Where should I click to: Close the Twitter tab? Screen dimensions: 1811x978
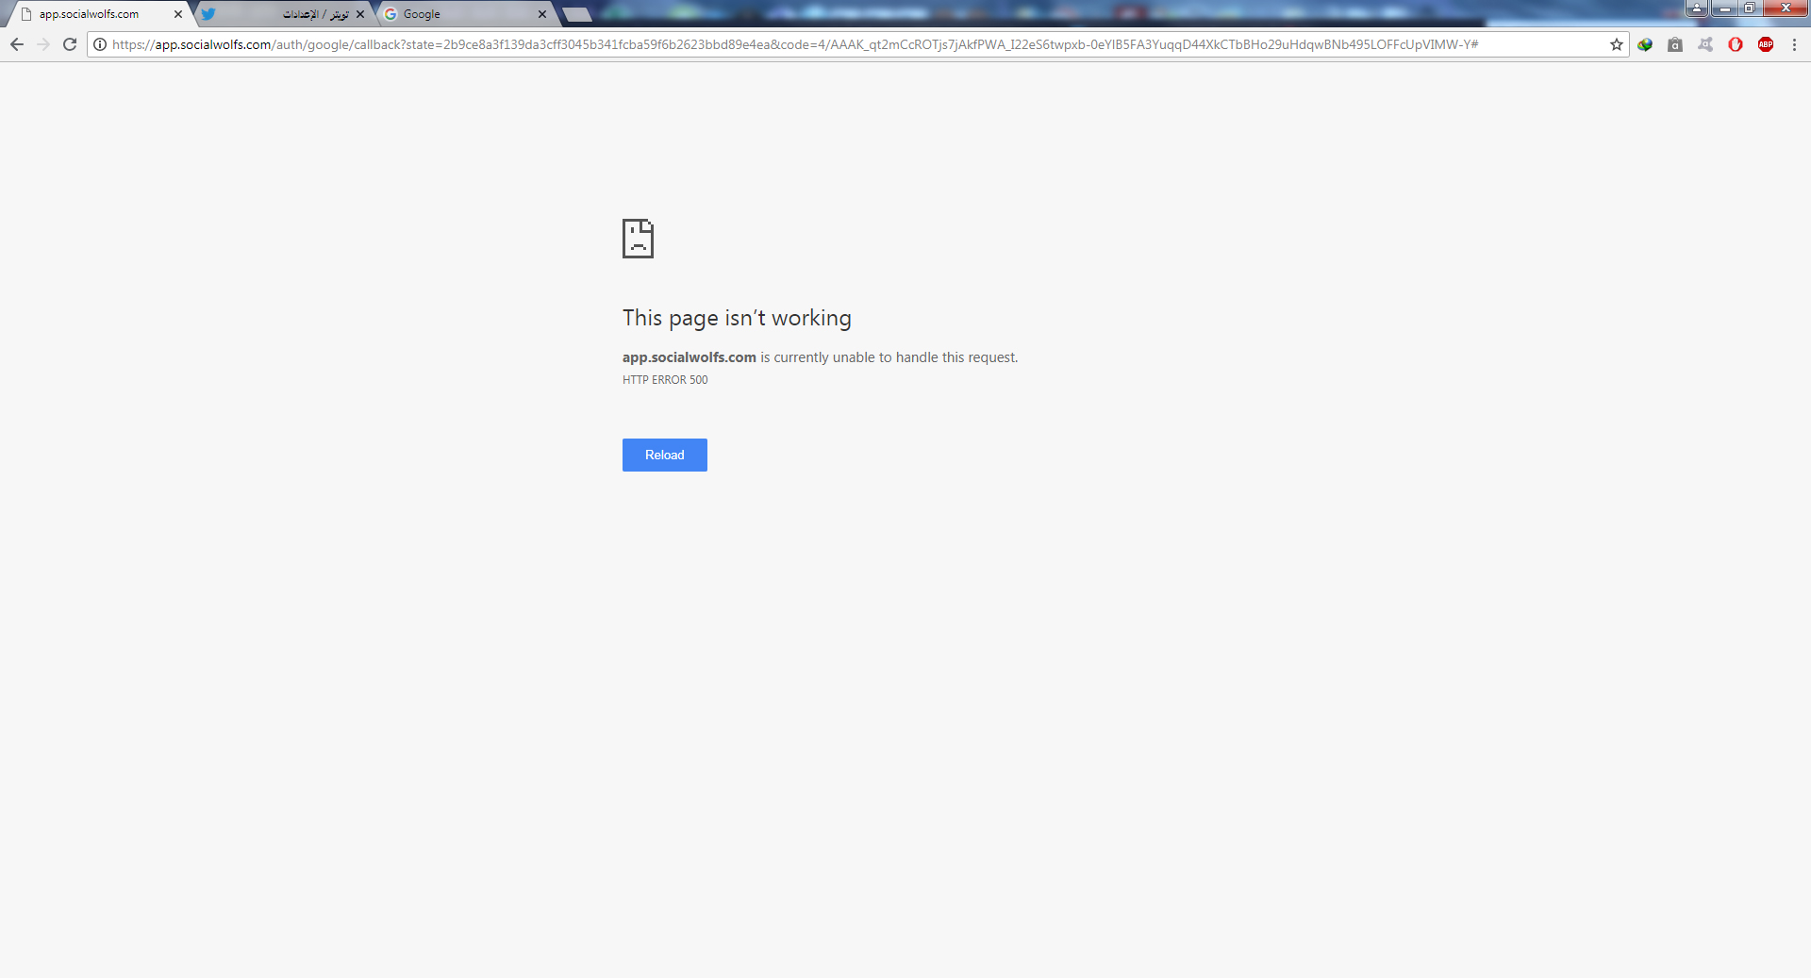360,14
